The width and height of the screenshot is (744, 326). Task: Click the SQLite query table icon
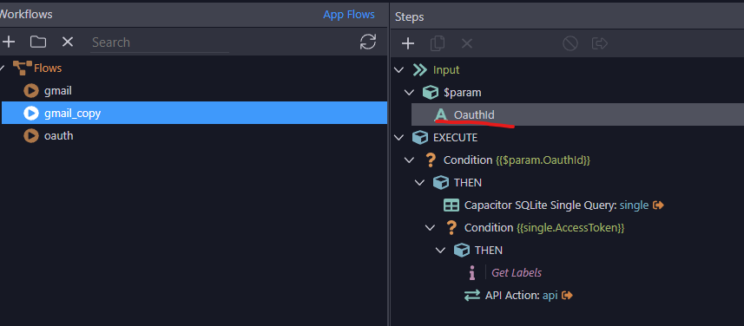coord(451,205)
